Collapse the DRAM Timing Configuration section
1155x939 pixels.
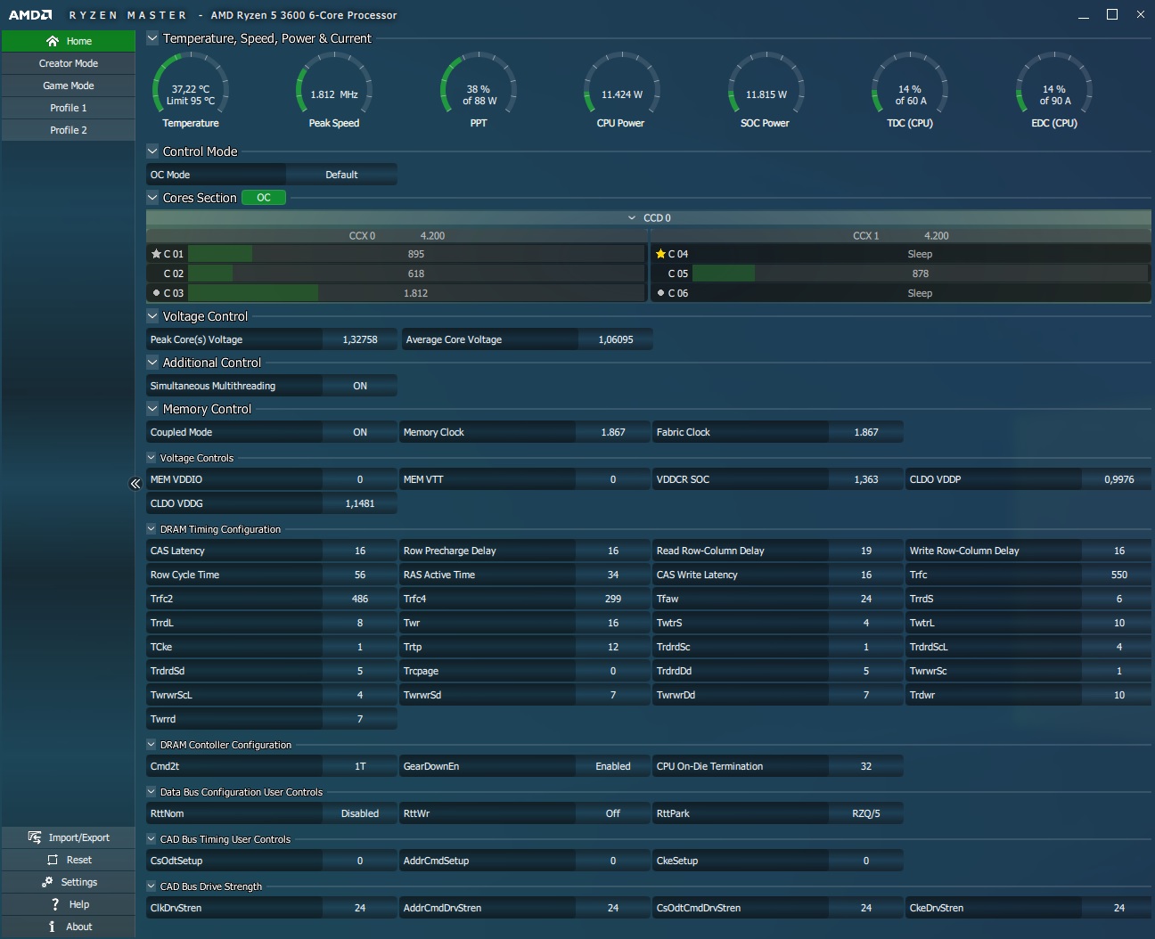152,529
